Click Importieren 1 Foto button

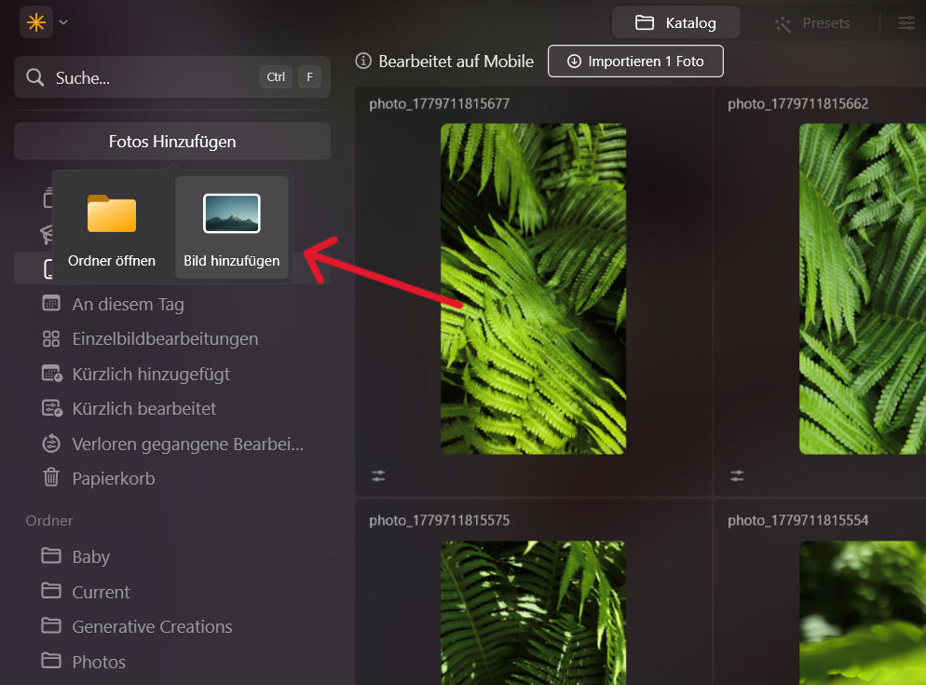click(635, 61)
